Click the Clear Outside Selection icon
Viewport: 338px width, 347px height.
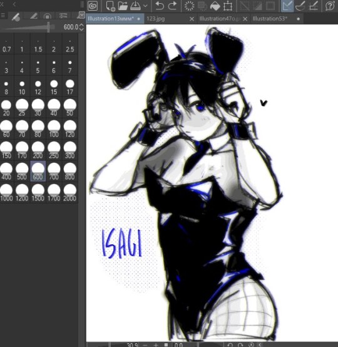[x=202, y=6]
